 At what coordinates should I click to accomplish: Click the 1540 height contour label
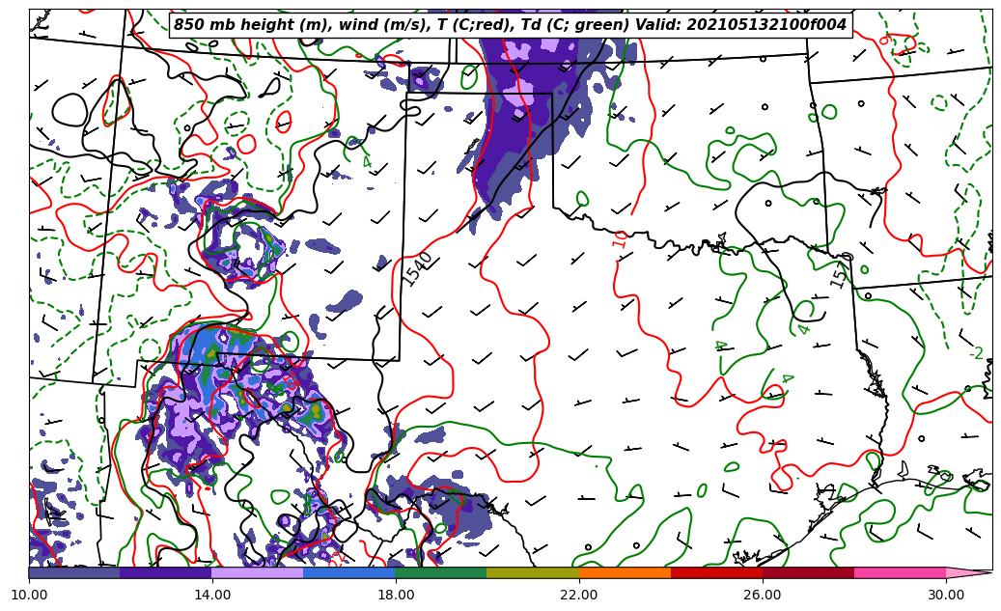(418, 269)
